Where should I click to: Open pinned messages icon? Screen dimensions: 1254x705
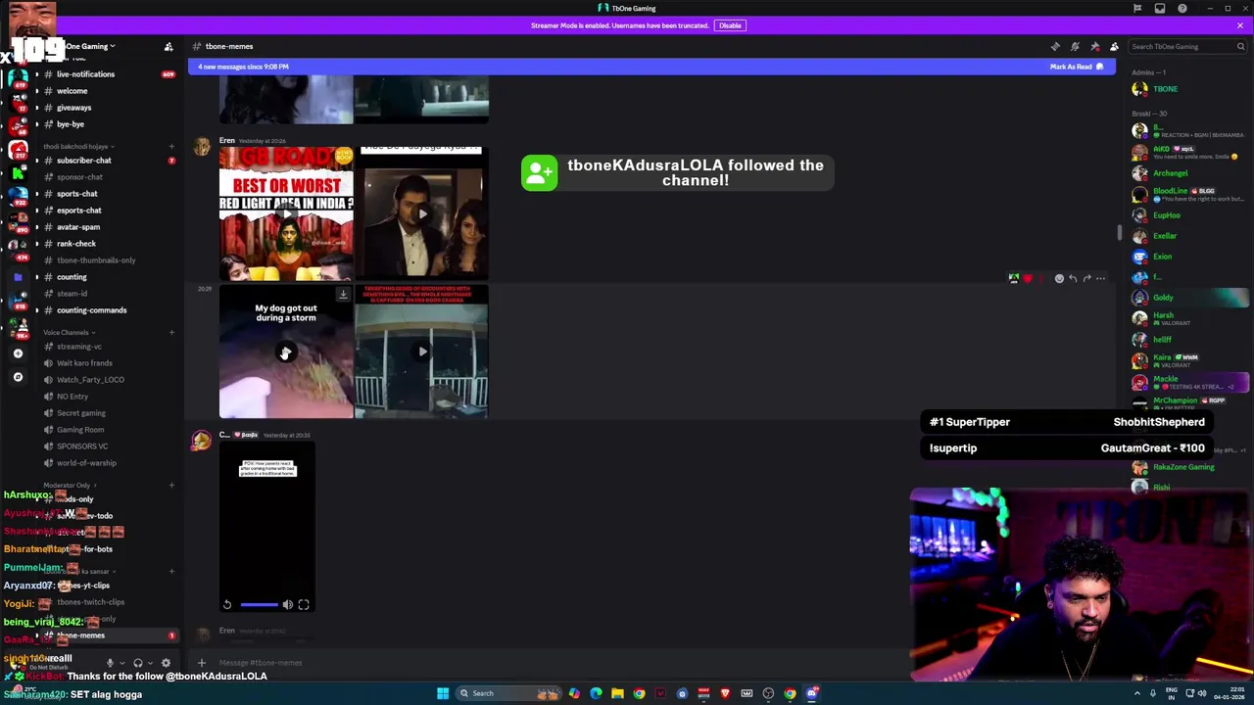pyautogui.click(x=1094, y=46)
